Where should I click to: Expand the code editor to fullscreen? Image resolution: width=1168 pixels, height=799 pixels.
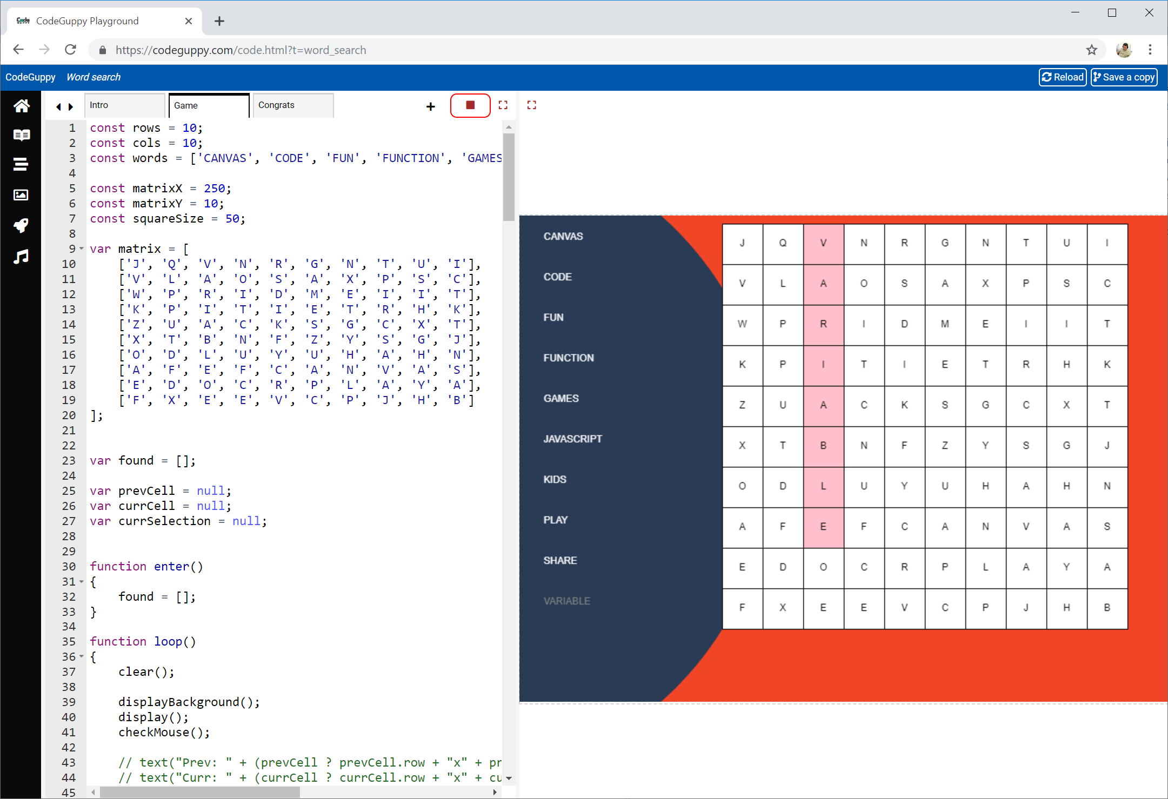click(x=503, y=105)
